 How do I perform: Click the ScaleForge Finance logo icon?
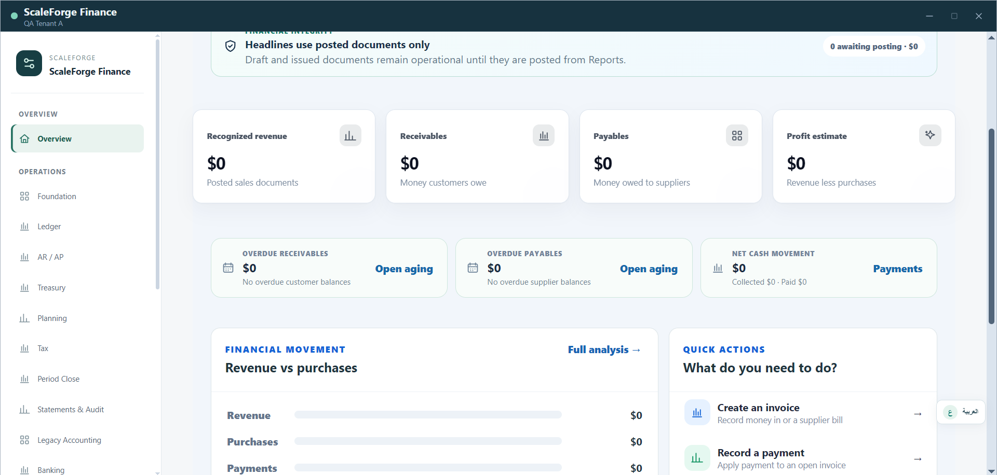tap(29, 63)
